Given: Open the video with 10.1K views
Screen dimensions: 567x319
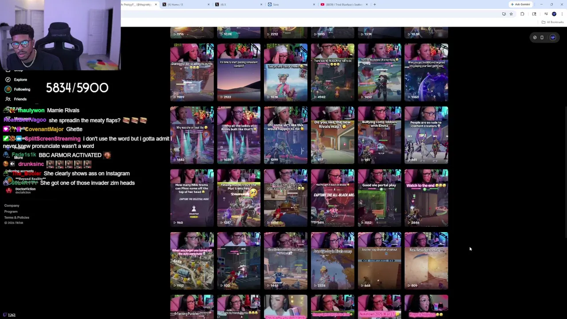Looking at the screenshot, I should click(x=286, y=72).
